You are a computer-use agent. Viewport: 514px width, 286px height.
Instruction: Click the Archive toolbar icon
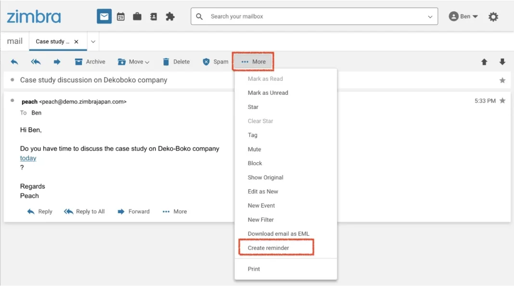point(90,62)
